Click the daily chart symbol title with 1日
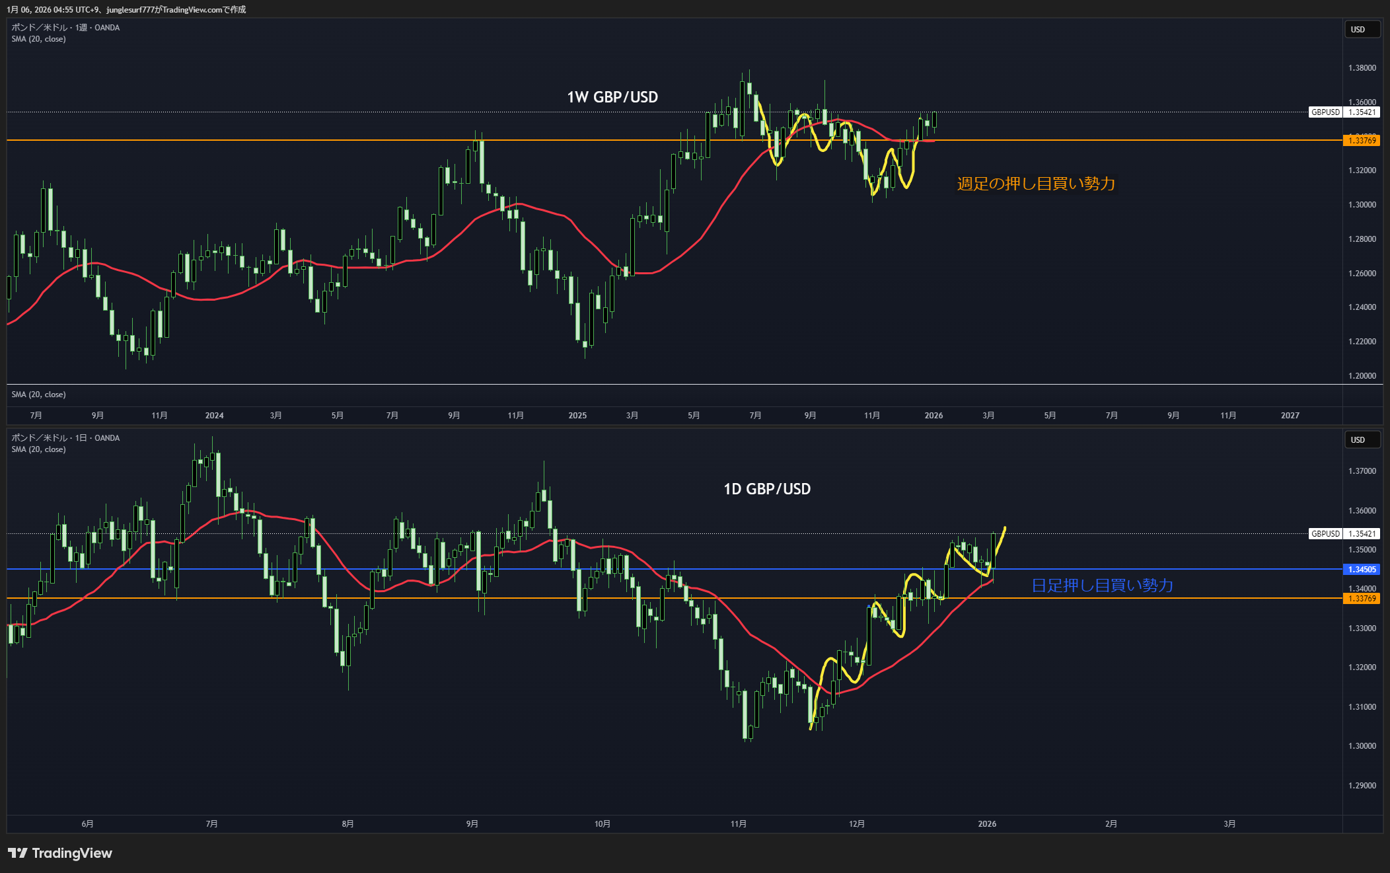 (65, 438)
